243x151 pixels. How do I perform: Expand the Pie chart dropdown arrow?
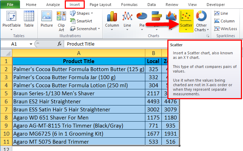click(x=142, y=30)
